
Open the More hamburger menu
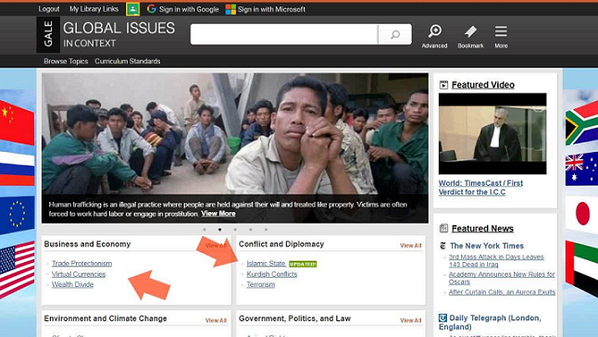click(x=501, y=31)
